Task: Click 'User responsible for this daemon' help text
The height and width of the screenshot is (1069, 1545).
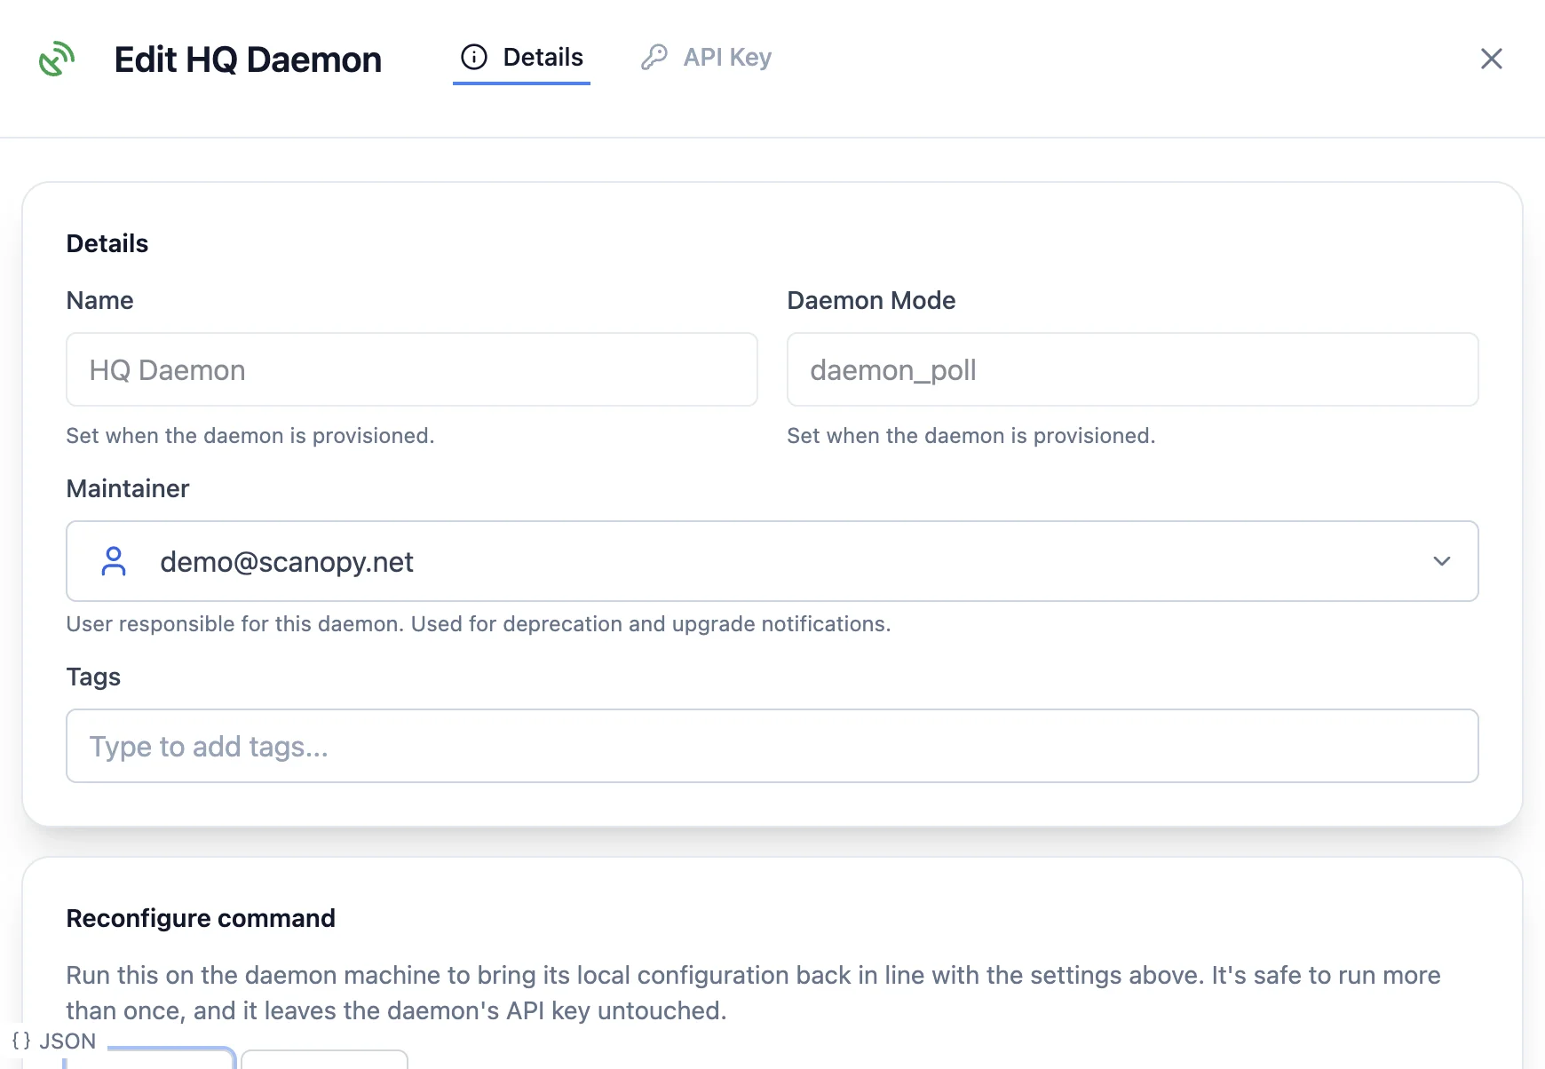Action: coord(479,624)
